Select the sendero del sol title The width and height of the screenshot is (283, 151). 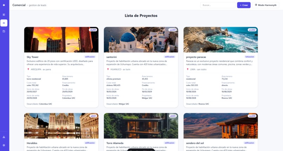point(195,143)
